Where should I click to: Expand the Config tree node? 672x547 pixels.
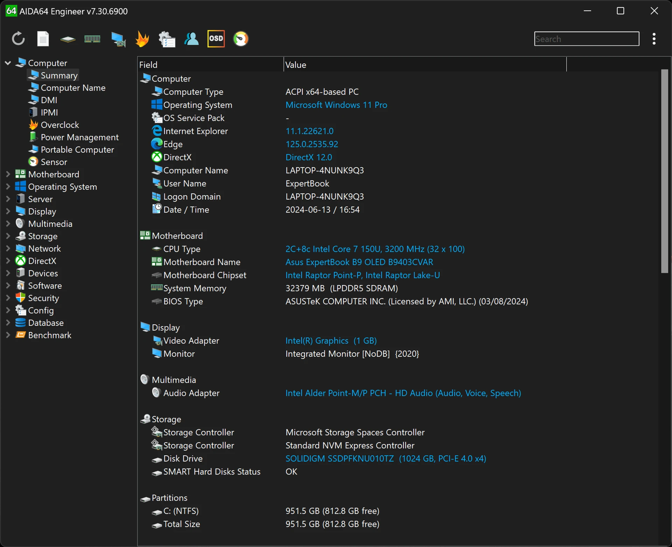pos(8,310)
